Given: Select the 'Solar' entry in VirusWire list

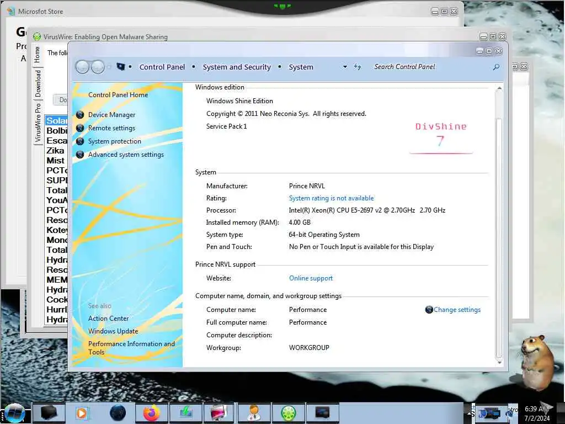Looking at the screenshot, I should tap(57, 121).
